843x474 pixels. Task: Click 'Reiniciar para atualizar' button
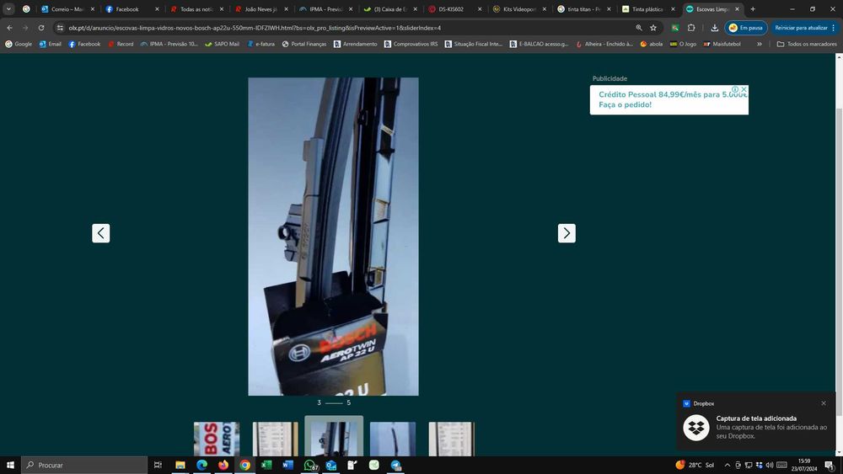pos(805,28)
